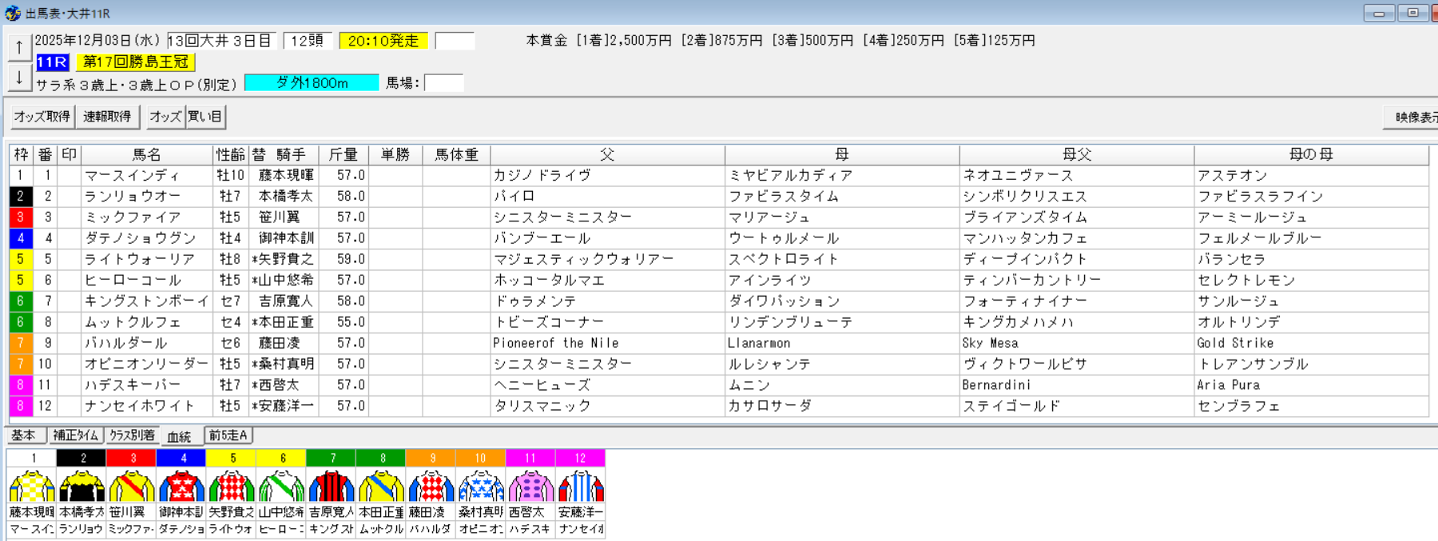The height and width of the screenshot is (541, 1438).
Task: Click the 馬場 input field
Action: [444, 83]
